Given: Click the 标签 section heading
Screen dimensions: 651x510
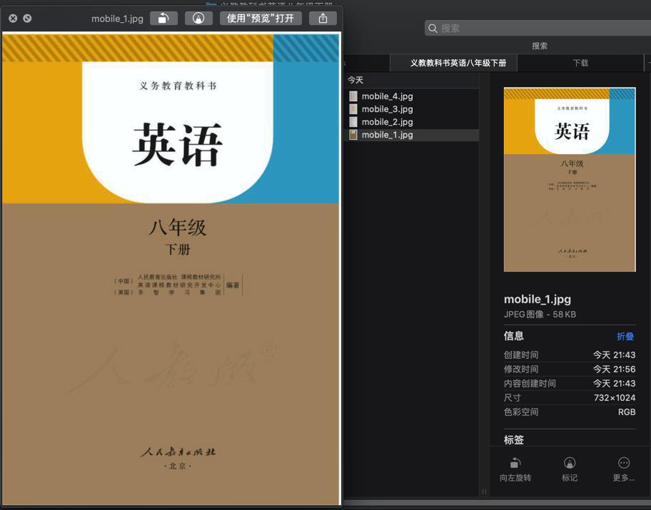Looking at the screenshot, I should coord(513,440).
